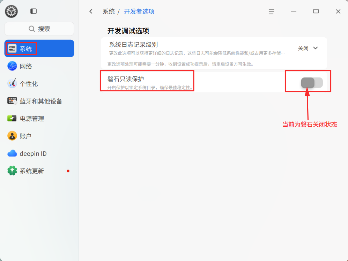Screen dimensions: 348x261
Task: Collapse the sidebar with the panel icon
Action: [34, 12]
